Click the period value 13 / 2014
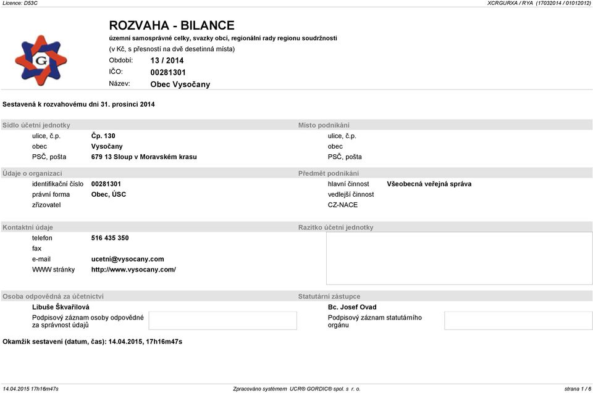 pos(167,60)
